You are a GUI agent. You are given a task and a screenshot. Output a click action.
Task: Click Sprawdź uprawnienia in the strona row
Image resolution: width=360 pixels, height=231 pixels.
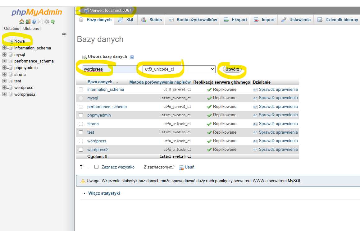pyautogui.click(x=278, y=124)
